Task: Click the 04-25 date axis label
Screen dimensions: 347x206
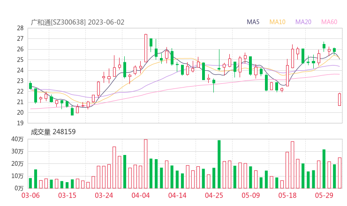Action: (x=214, y=196)
